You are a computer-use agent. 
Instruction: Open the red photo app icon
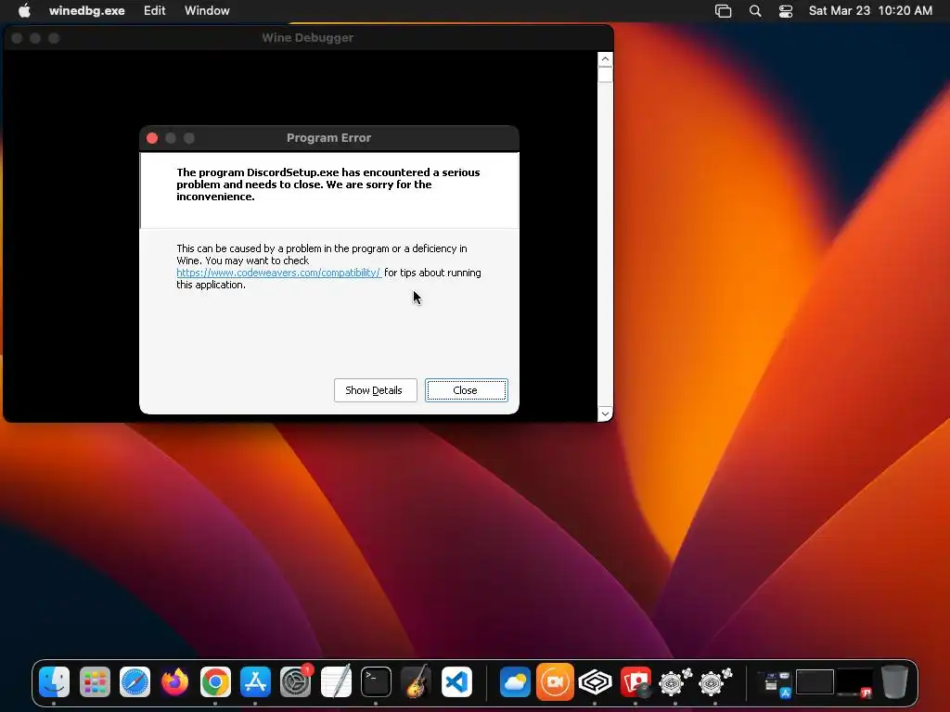[x=635, y=682]
